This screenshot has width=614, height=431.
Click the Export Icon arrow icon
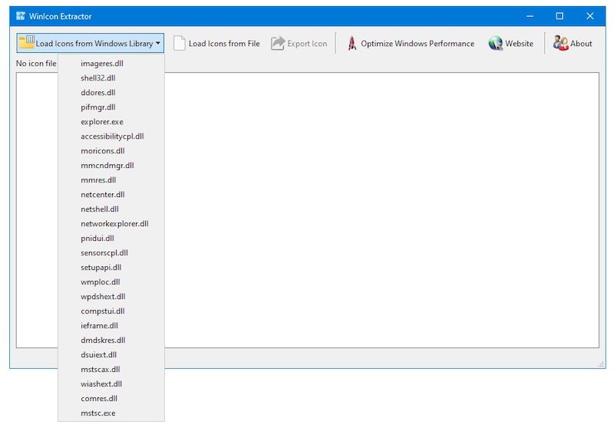click(x=278, y=43)
